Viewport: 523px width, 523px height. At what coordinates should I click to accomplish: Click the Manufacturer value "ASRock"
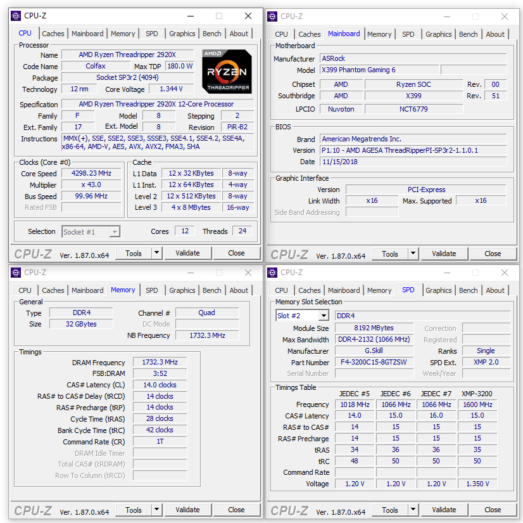413,58
